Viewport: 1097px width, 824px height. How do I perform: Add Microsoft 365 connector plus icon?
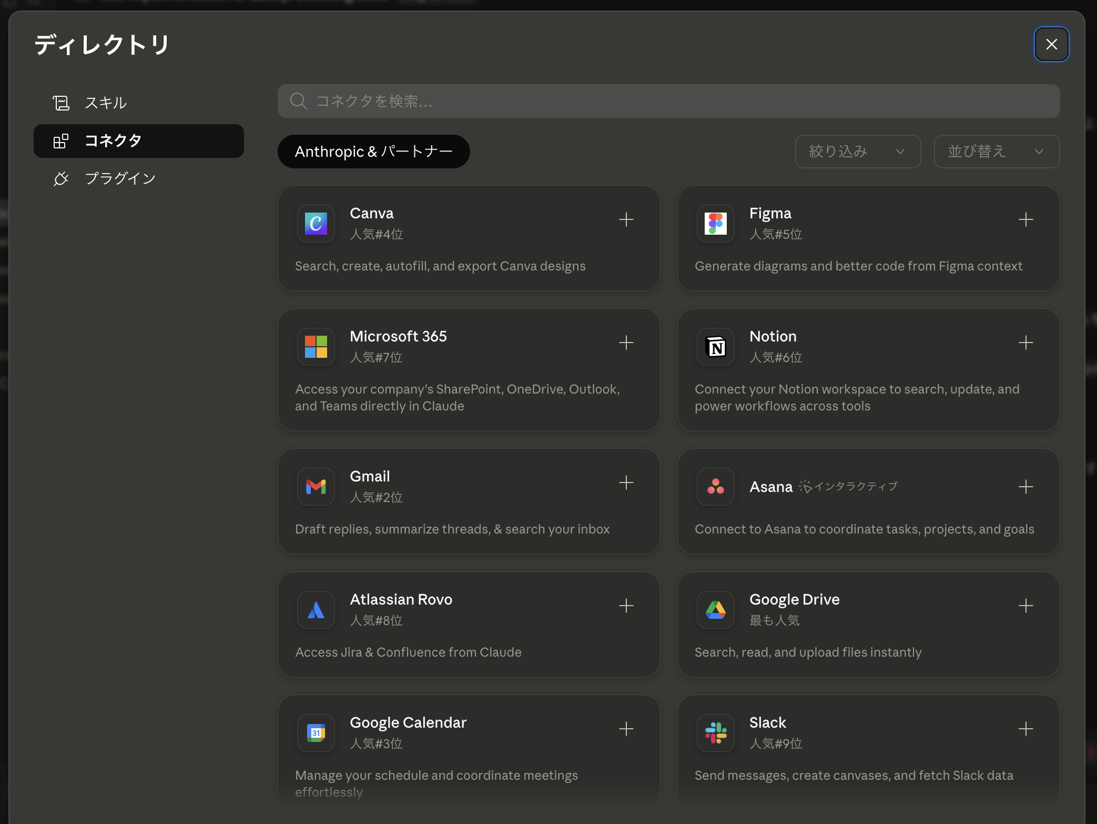coord(626,343)
